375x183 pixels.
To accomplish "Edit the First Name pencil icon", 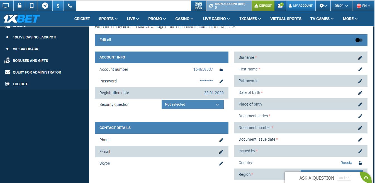I will pyautogui.click(x=360, y=69).
